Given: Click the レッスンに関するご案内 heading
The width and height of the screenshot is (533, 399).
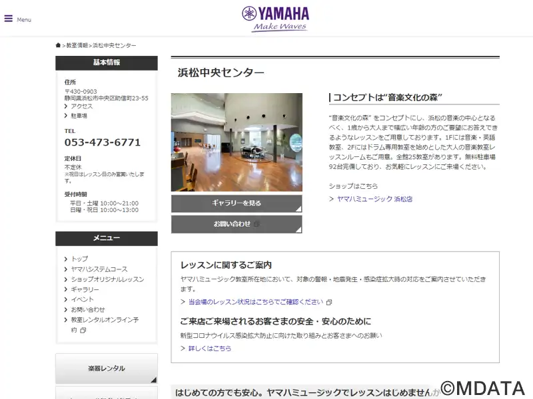Looking at the screenshot, I should click(x=226, y=265).
